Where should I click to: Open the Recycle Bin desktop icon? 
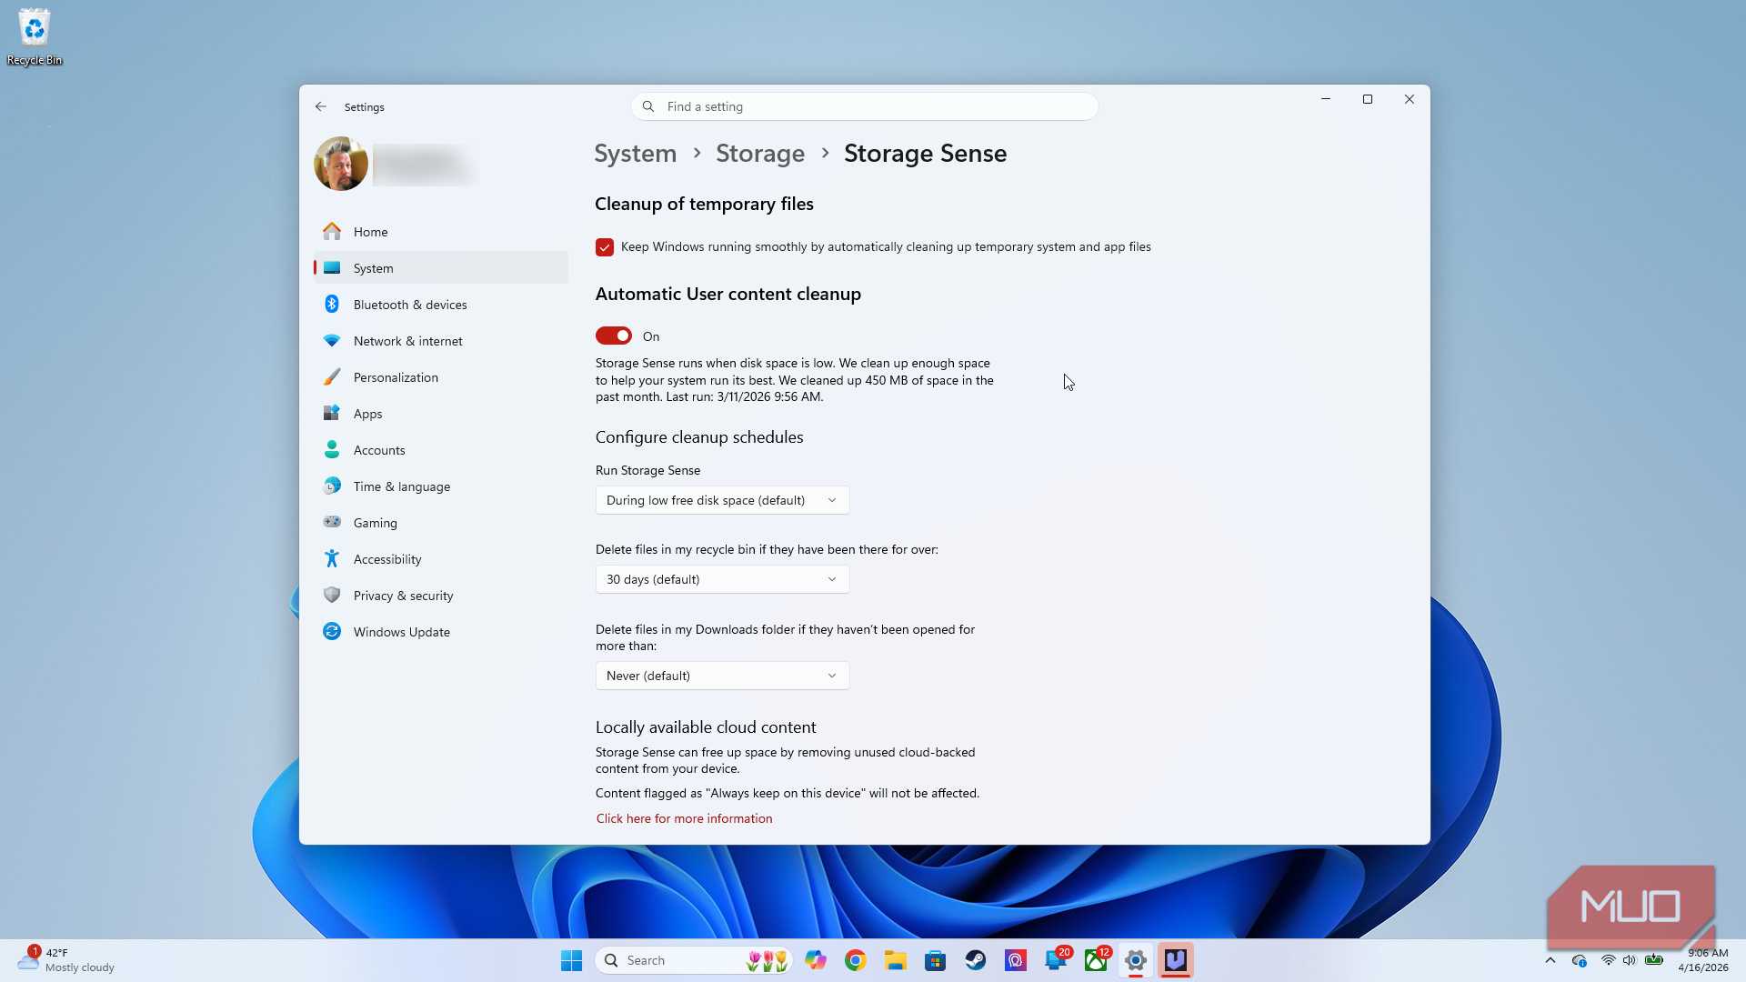pos(35,37)
